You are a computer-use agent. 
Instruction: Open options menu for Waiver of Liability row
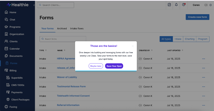click(204, 77)
